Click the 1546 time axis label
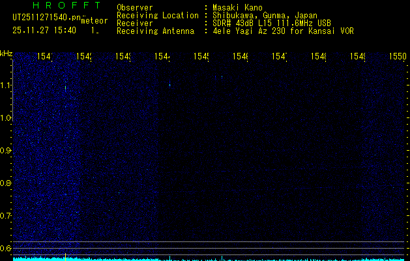This screenshot has width=410, height=261. point(241,56)
